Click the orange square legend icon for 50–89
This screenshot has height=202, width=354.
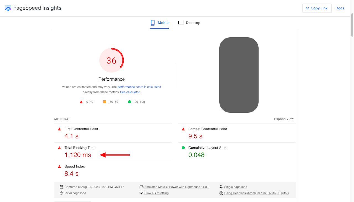coord(105,102)
